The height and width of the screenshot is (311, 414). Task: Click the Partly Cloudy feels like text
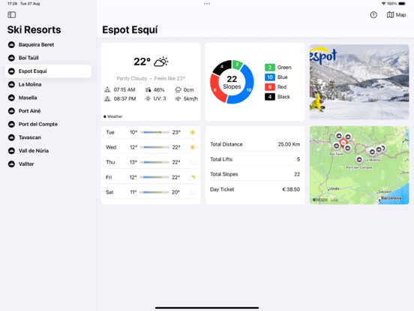pos(151,79)
